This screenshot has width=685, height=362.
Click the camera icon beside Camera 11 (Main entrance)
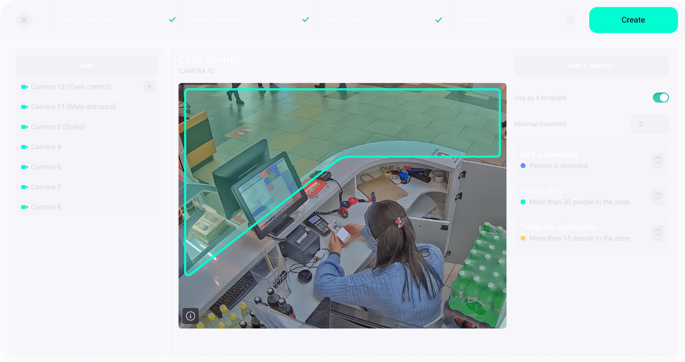tap(24, 107)
